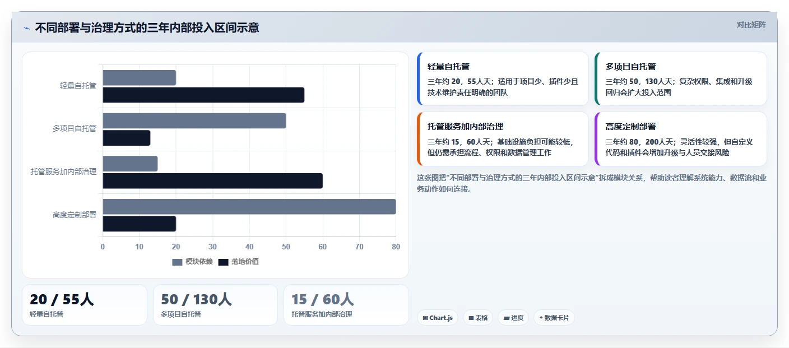789x348 pixels.
Task: Click the 轻量自托管 落地价值 bar
Action: 203,95
